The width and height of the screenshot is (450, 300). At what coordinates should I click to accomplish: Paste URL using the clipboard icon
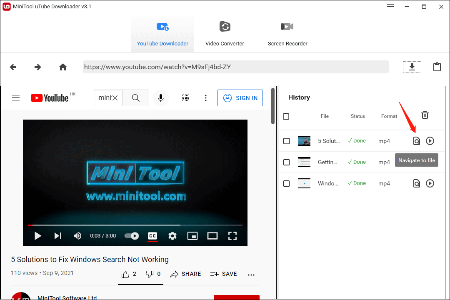pos(437,67)
